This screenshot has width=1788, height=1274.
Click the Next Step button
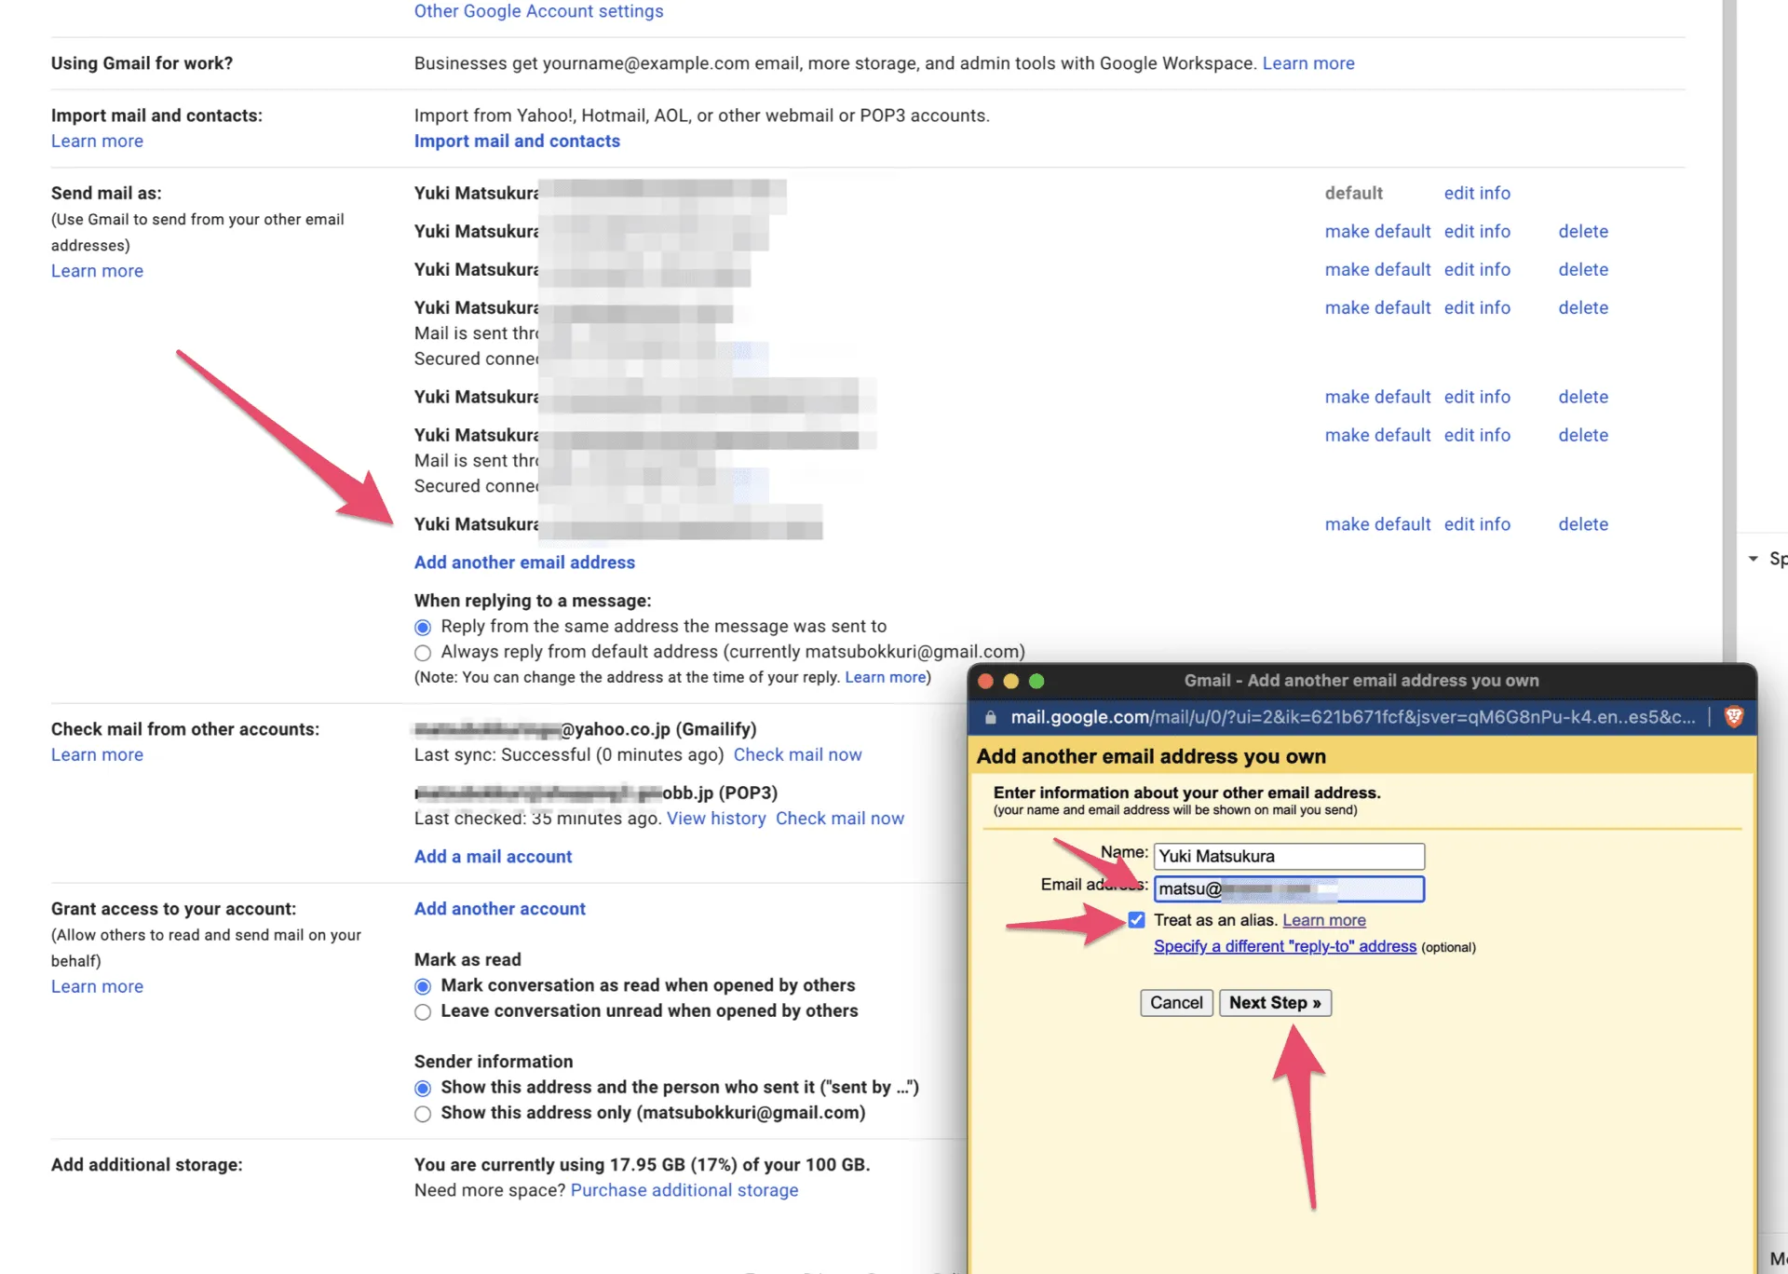pos(1274,1003)
